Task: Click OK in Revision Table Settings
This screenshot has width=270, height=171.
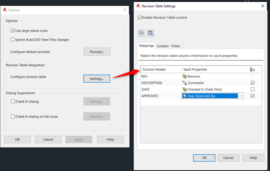Action: tap(204, 158)
